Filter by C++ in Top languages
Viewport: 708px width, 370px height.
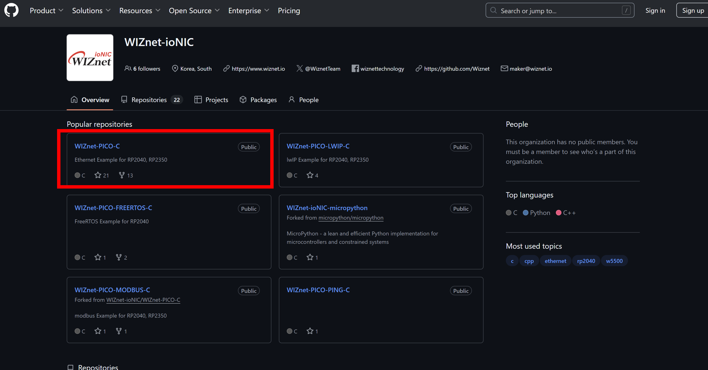[x=566, y=213]
